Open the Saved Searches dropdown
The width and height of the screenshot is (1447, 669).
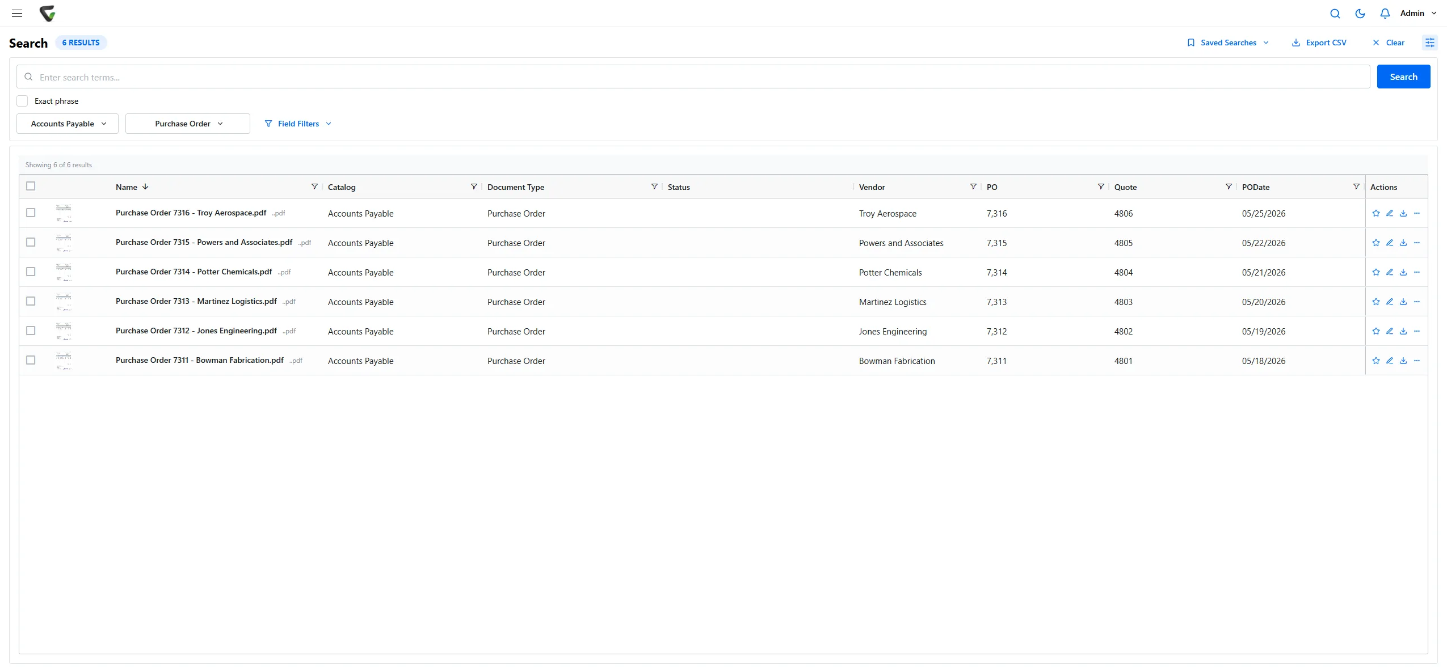click(1227, 43)
